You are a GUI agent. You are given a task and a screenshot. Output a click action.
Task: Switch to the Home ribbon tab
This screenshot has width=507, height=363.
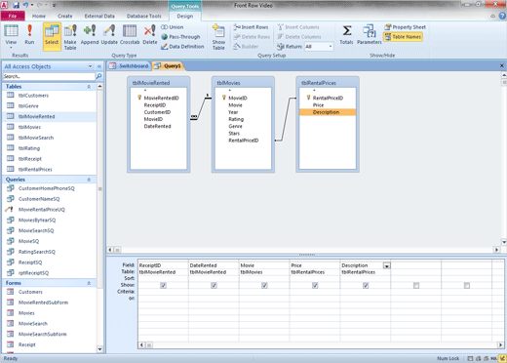coord(39,16)
